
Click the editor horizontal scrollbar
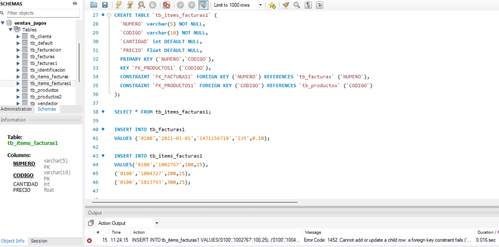tap(195, 202)
